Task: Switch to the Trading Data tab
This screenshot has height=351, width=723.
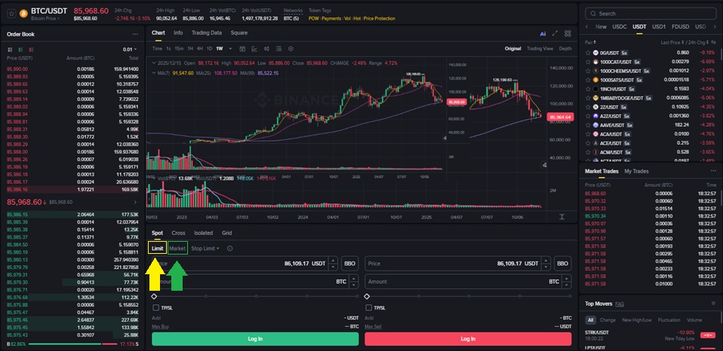Action: [x=207, y=32]
